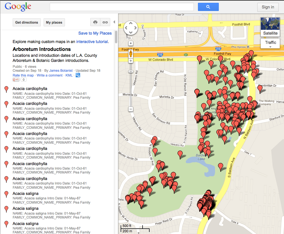284x234 pixels.
Task: Zoom in with the plus button
Action: [x=131, y=61]
